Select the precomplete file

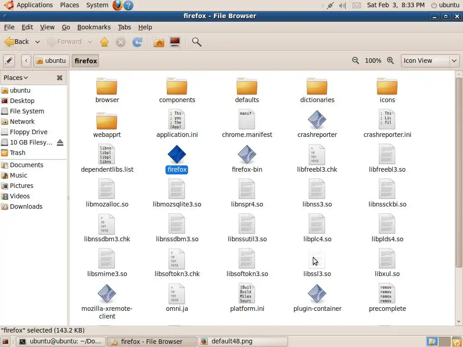[x=387, y=298]
